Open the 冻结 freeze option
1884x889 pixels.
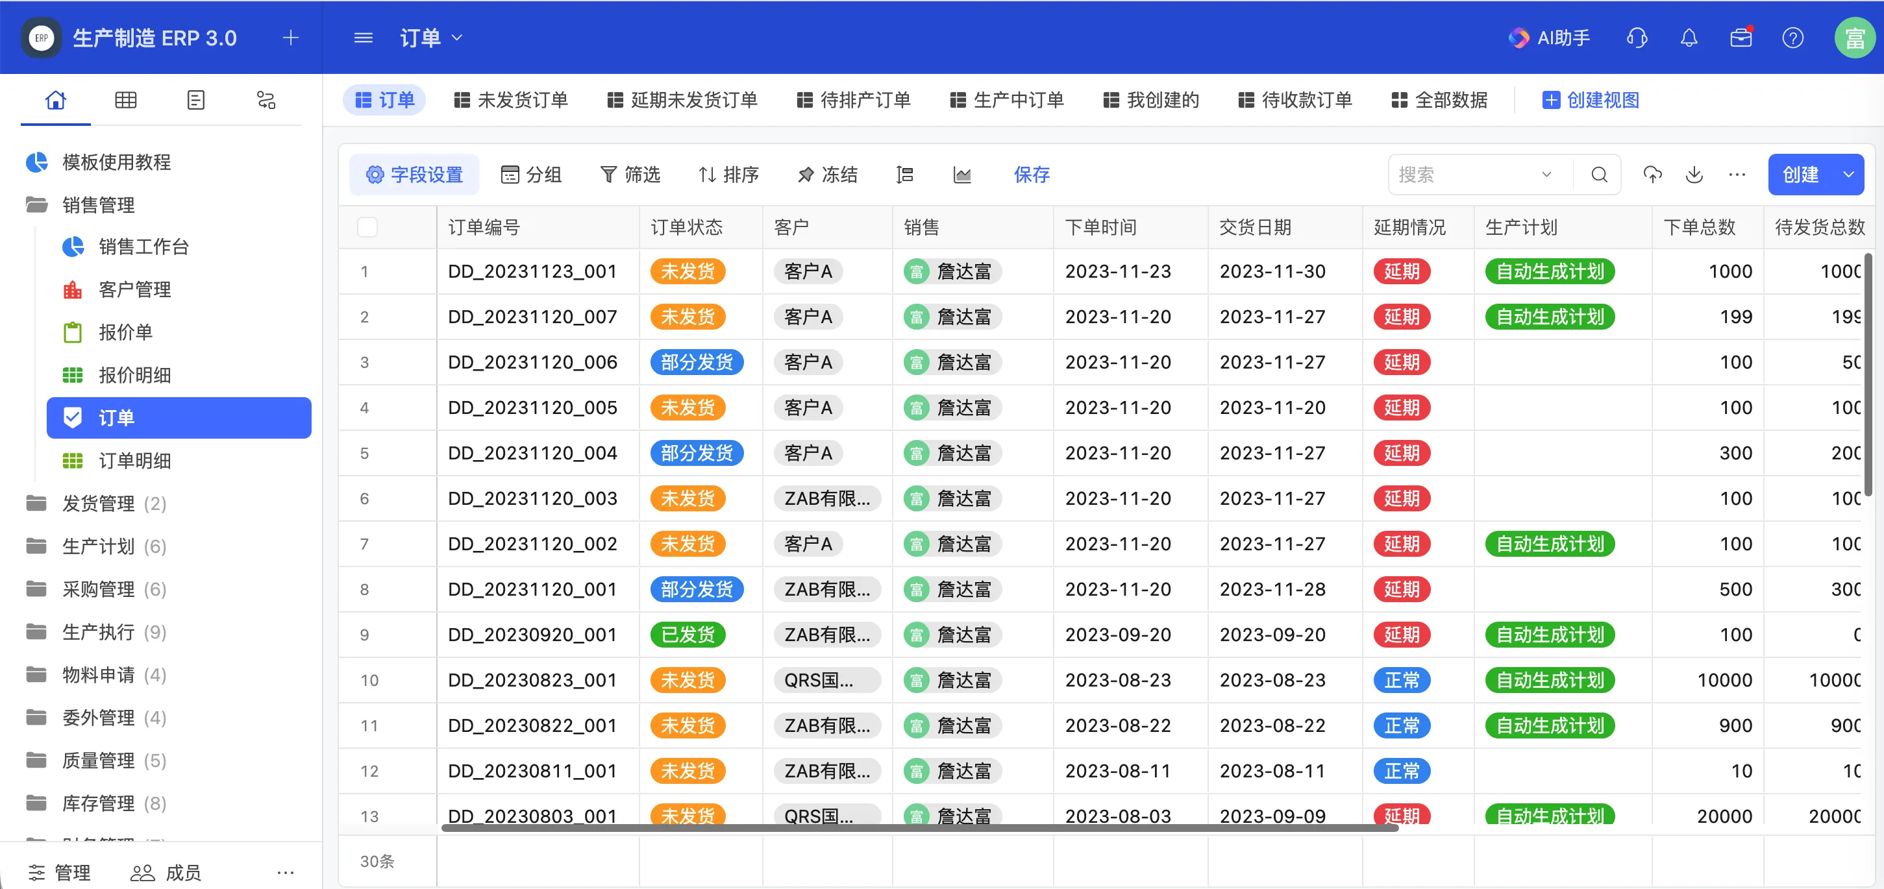(827, 175)
